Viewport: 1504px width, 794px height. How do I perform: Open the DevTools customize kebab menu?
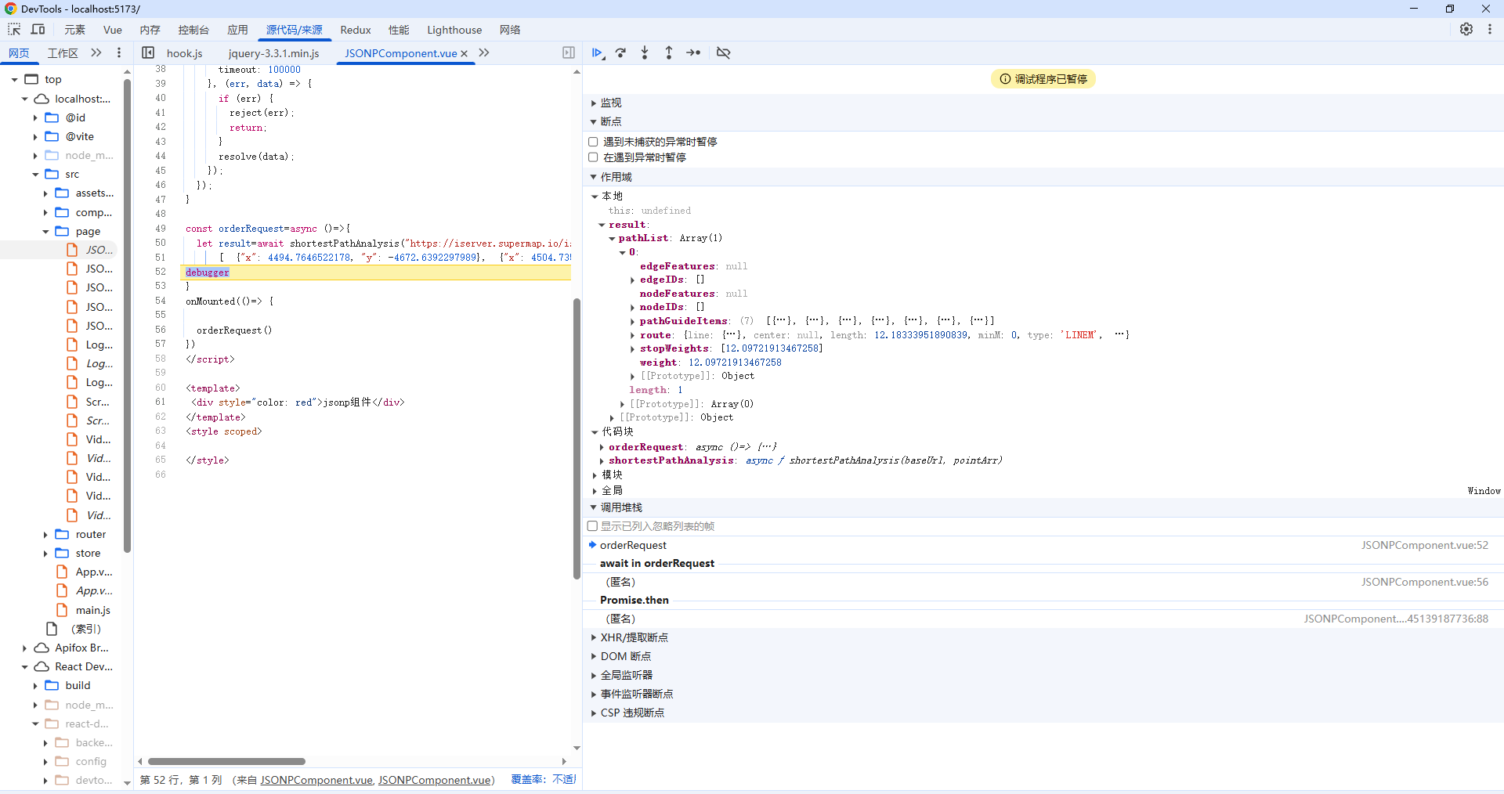point(1490,29)
